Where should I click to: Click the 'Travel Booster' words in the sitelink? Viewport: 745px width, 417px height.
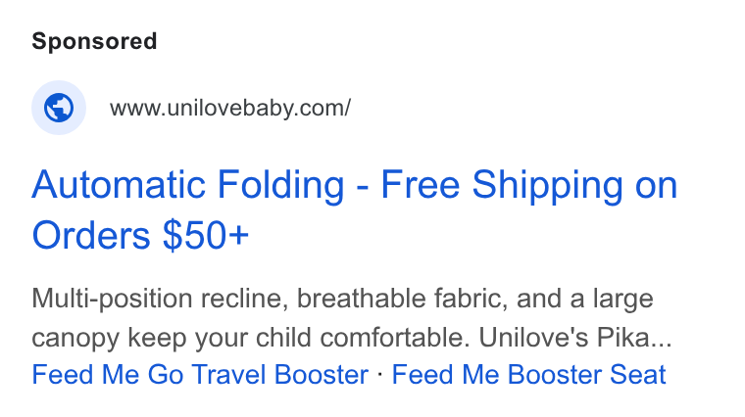click(280, 375)
